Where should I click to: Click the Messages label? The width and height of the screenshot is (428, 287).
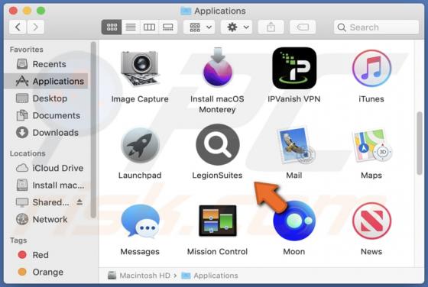140,252
